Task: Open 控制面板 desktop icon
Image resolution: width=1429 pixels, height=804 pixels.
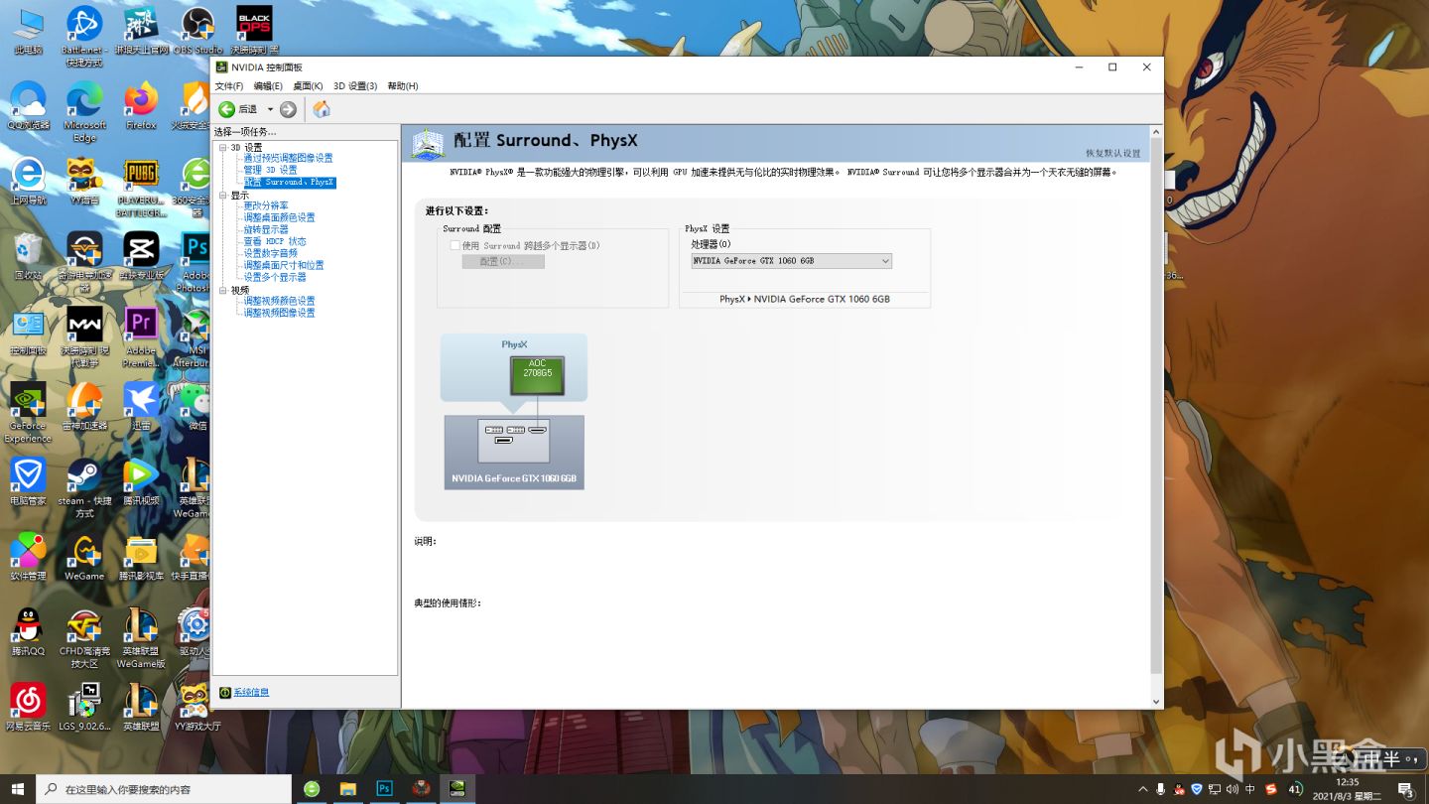Action: [28, 332]
